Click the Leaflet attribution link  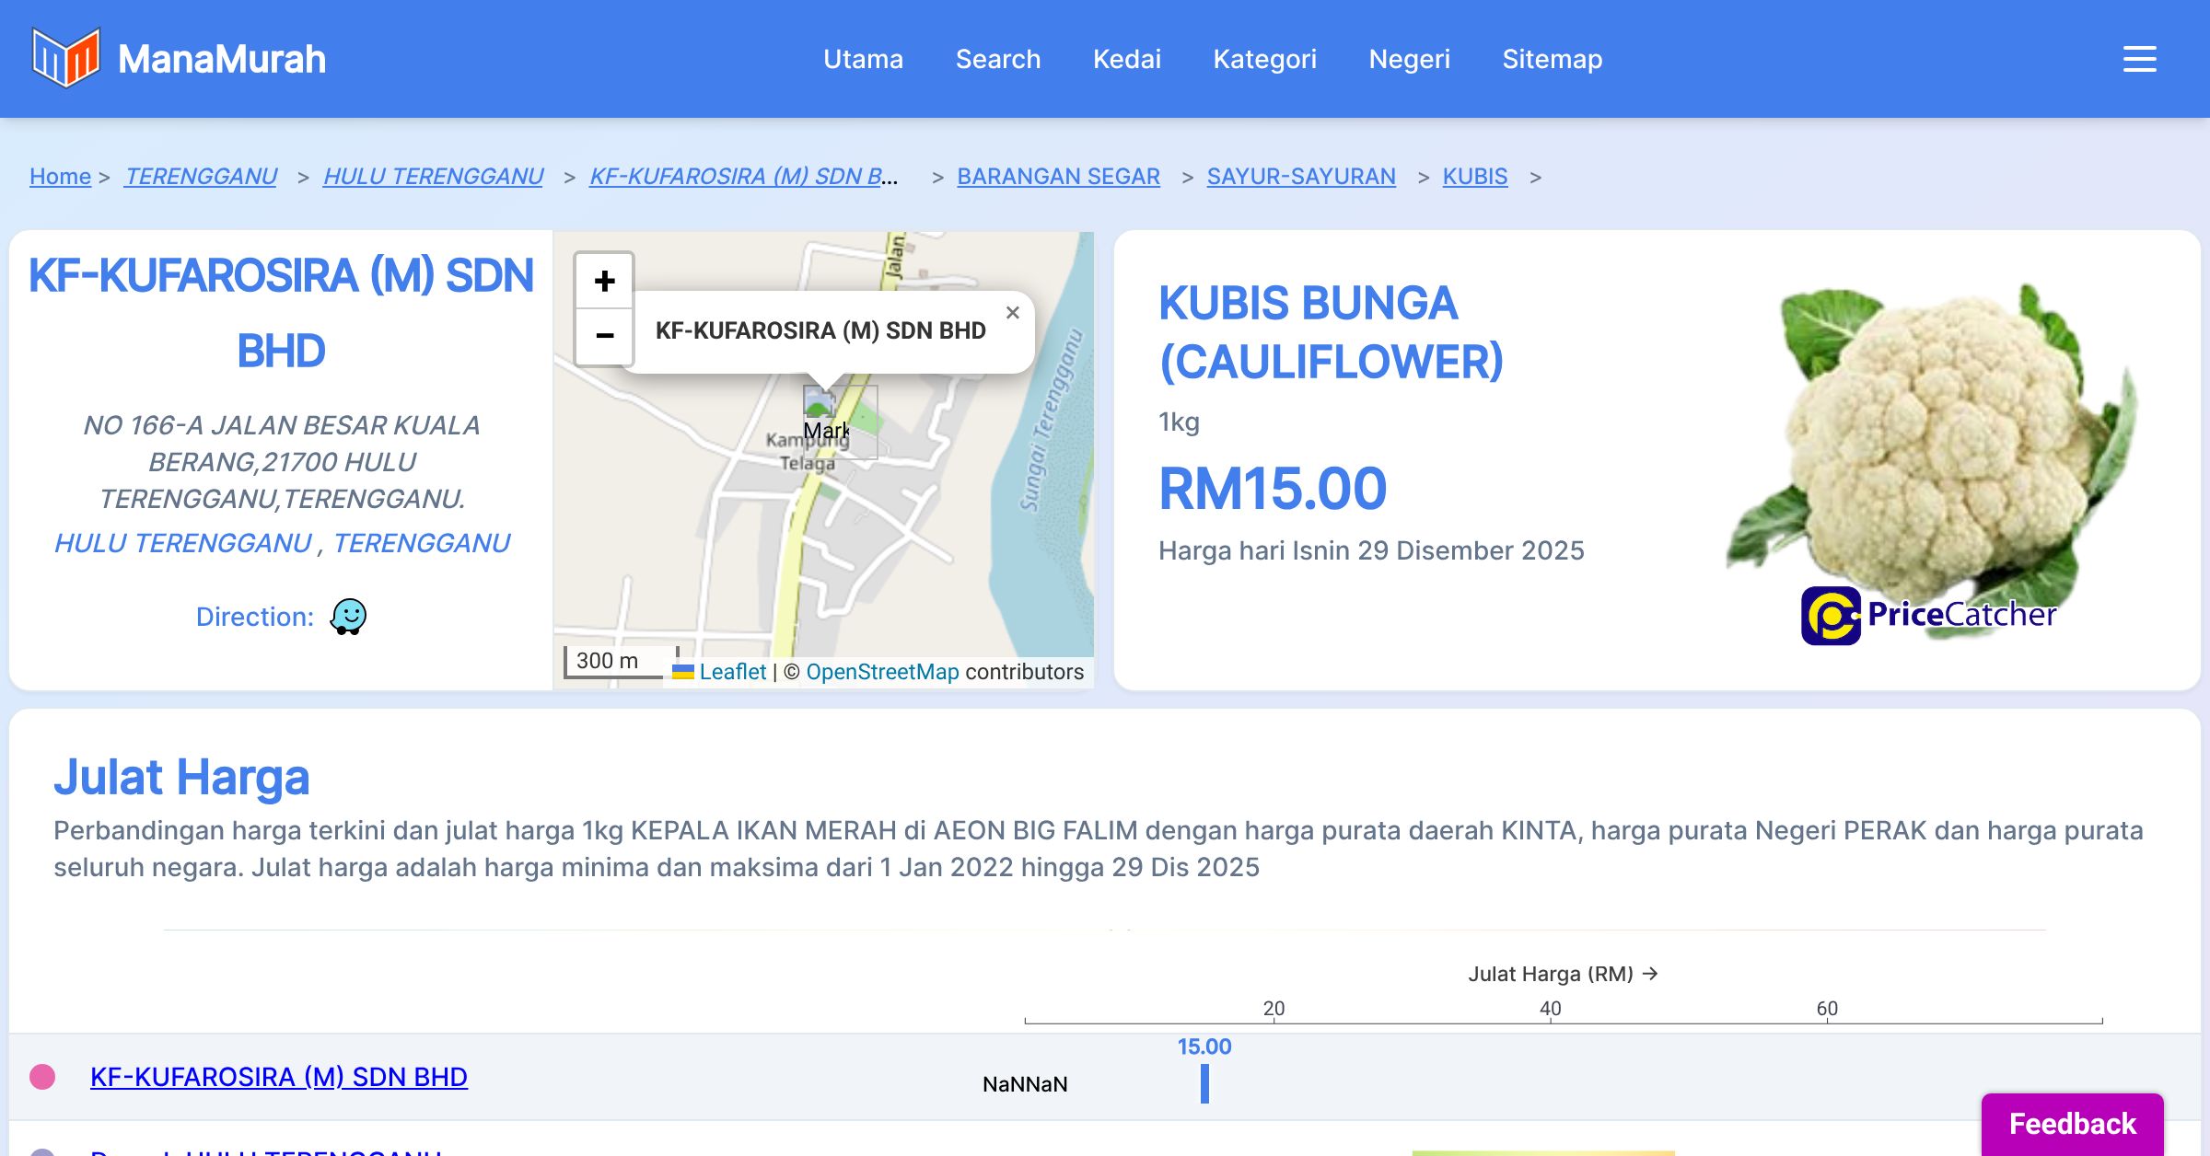click(732, 672)
